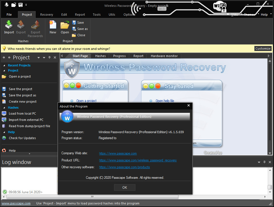Collapse the Hashes section in sidebar

pyautogui.click(x=4, y=107)
